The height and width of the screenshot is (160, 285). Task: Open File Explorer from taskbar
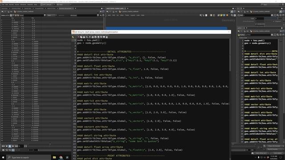point(54,157)
